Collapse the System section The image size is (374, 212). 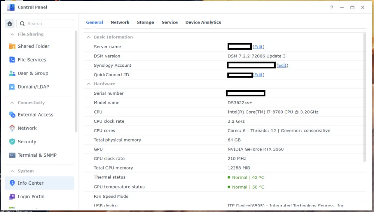(x=12, y=171)
